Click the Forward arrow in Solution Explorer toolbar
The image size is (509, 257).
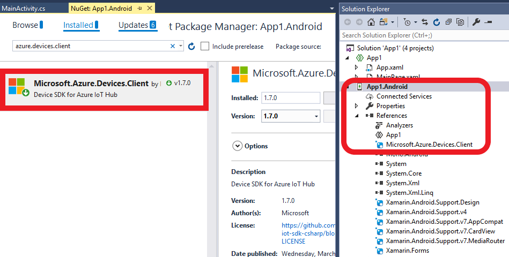tap(359, 22)
